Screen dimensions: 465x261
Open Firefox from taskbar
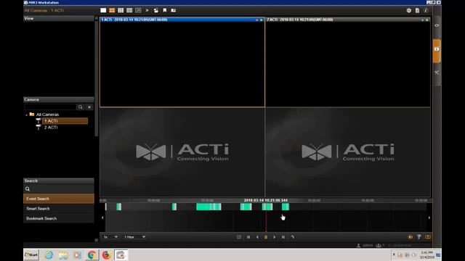coord(106,254)
